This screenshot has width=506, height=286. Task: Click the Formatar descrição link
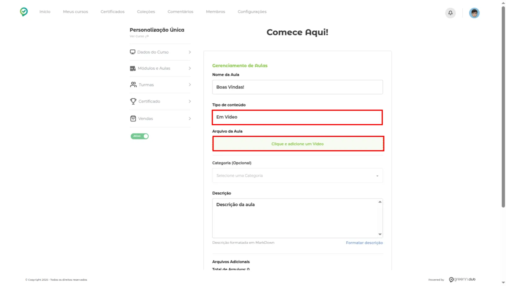click(x=364, y=243)
